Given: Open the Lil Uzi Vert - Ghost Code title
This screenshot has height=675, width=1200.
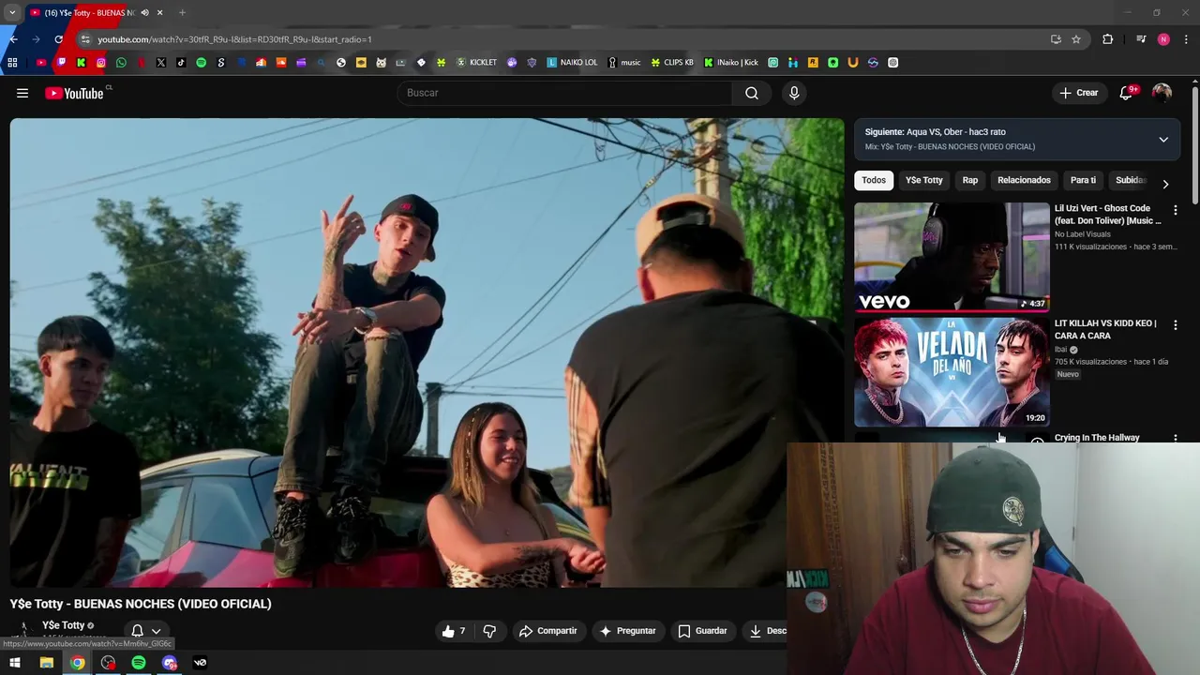Looking at the screenshot, I should 1108,215.
